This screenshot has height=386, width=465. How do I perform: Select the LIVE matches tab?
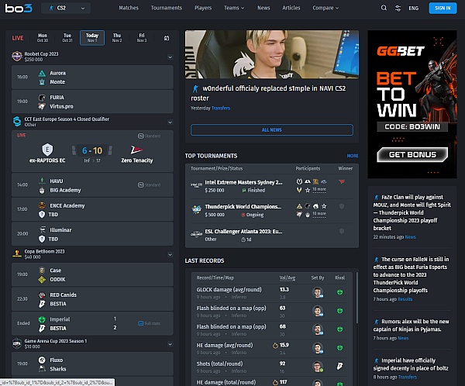point(18,38)
